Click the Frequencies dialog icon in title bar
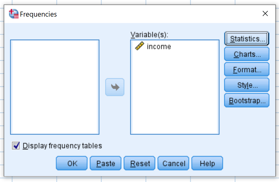The image size is (279, 182). click(14, 14)
